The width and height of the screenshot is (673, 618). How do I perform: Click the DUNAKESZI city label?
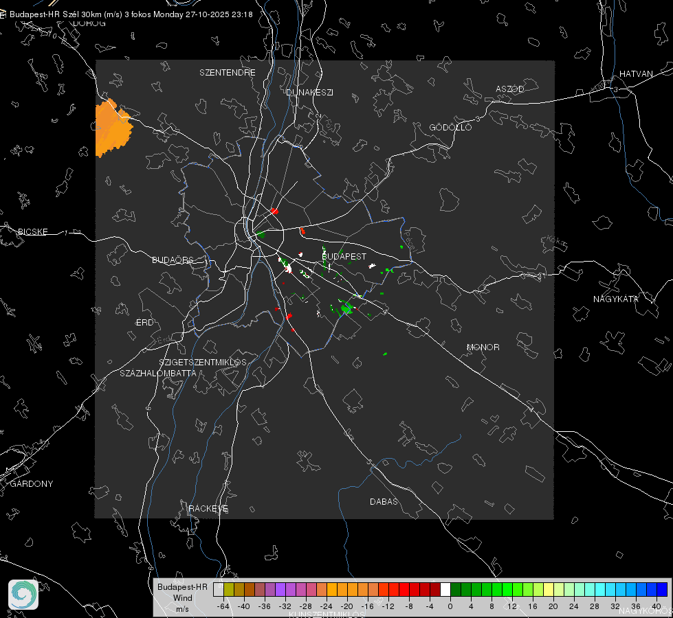(x=309, y=92)
